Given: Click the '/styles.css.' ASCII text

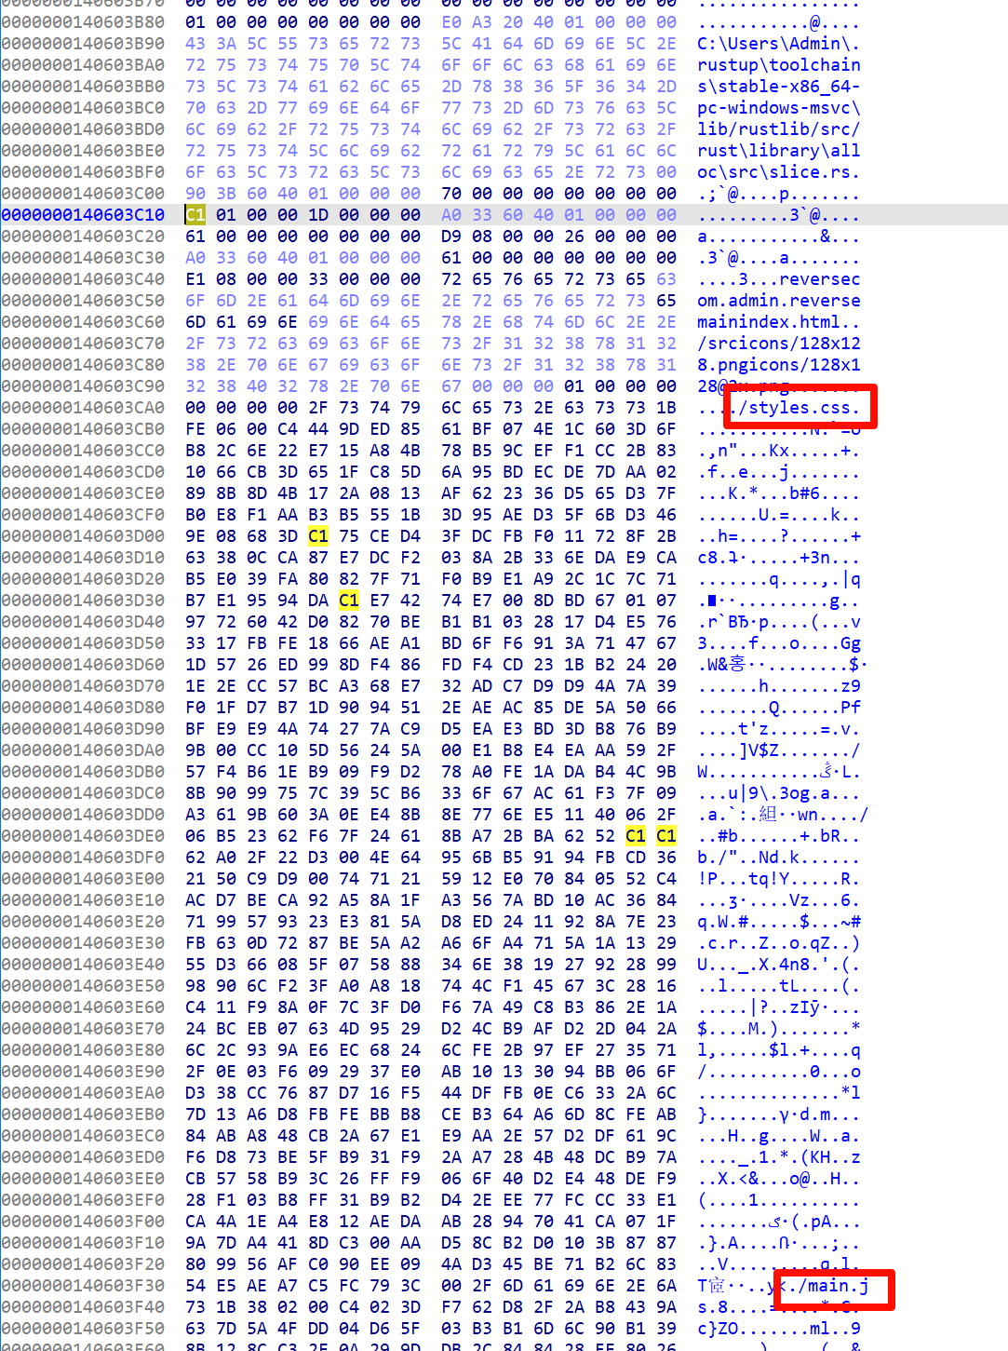Looking at the screenshot, I should pos(800,408).
